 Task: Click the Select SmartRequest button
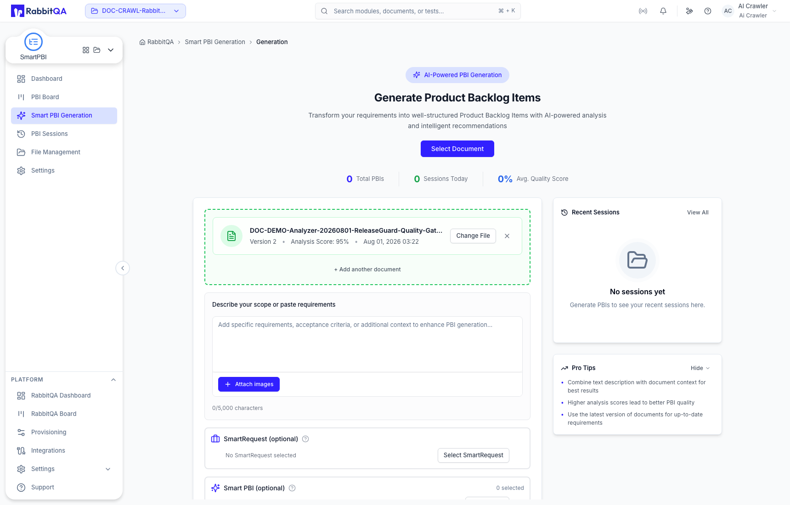[474, 455]
